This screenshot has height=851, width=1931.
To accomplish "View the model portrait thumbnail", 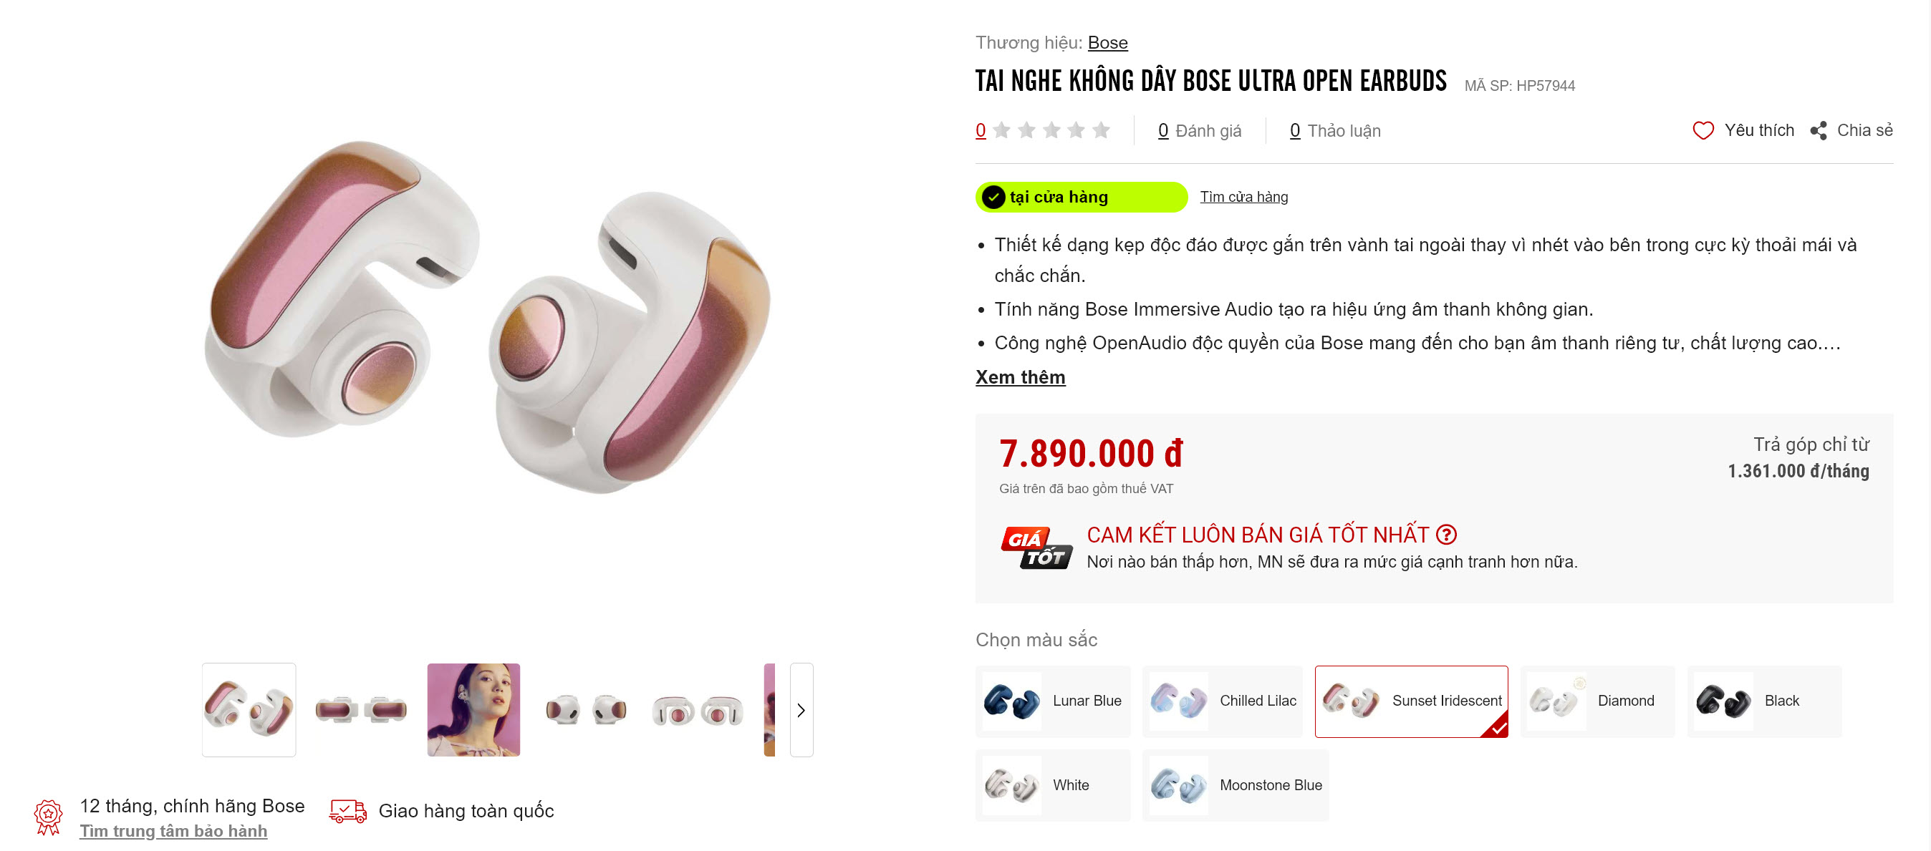I will 473,710.
